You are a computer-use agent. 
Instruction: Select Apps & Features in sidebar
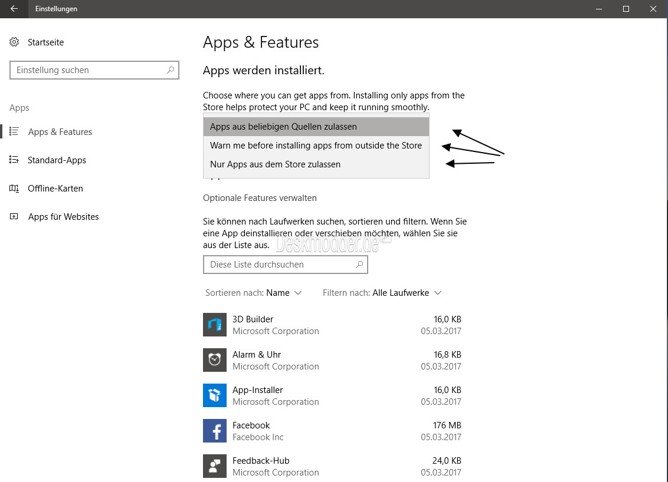tap(60, 132)
